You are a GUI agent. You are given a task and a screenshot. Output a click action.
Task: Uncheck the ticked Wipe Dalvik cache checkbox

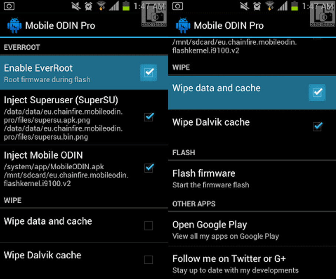pyautogui.click(x=317, y=126)
